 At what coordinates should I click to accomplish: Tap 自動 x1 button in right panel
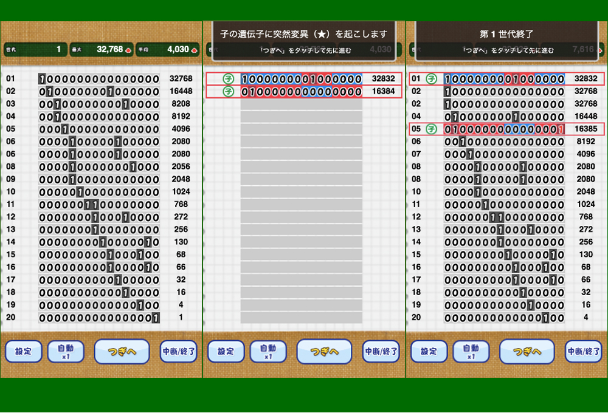(471, 352)
